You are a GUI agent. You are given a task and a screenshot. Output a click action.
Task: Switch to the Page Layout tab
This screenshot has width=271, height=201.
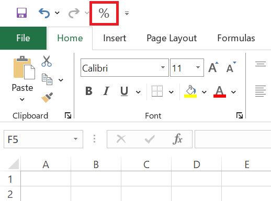point(172,38)
